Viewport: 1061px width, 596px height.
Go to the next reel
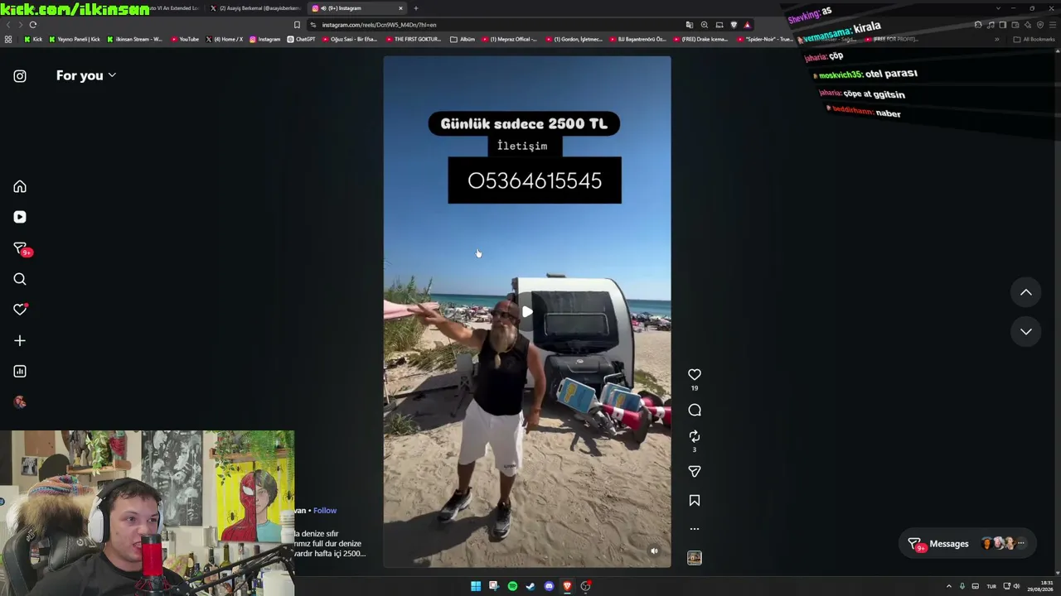pyautogui.click(x=1026, y=331)
